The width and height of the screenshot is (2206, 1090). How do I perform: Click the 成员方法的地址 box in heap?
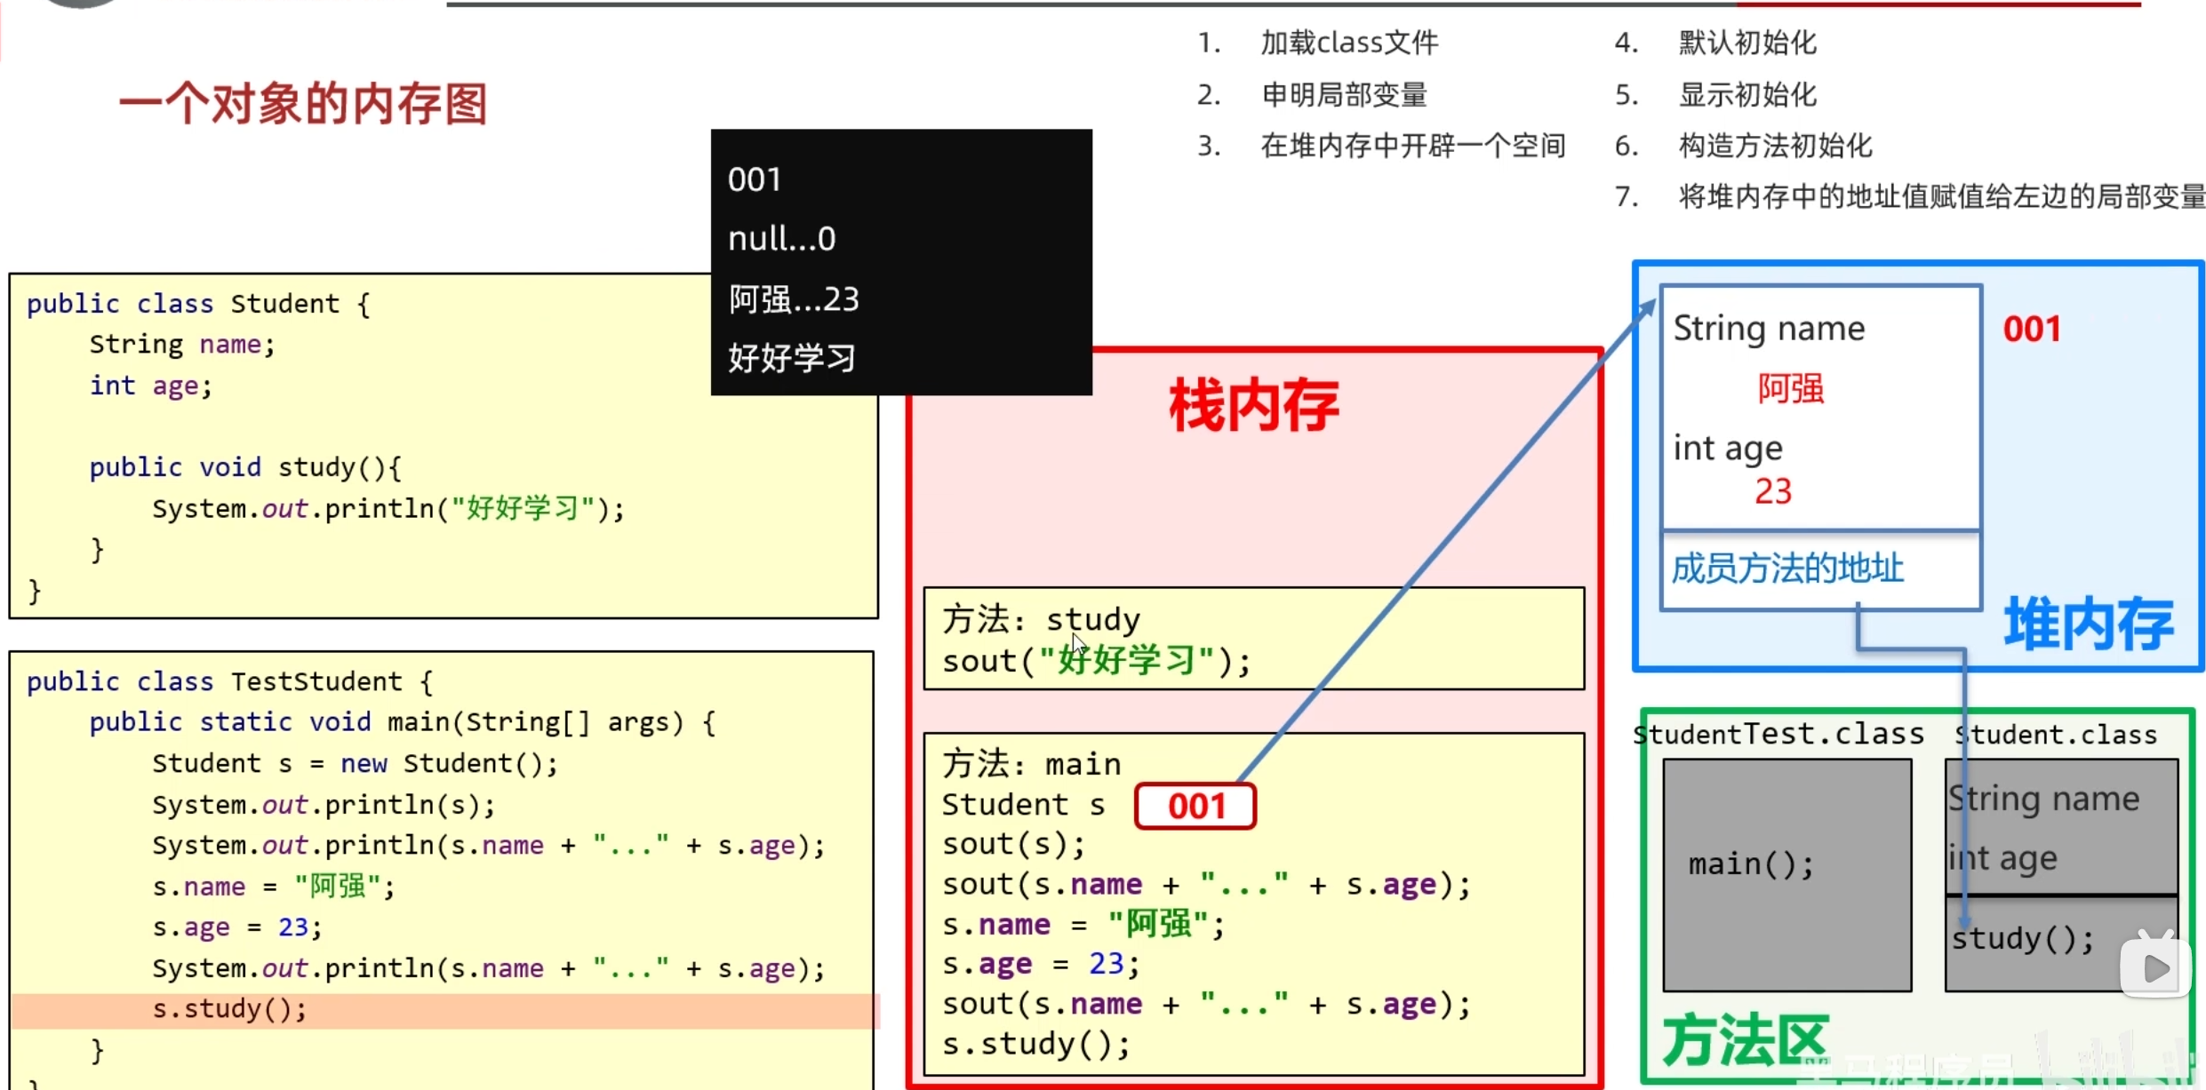[x=1821, y=570]
